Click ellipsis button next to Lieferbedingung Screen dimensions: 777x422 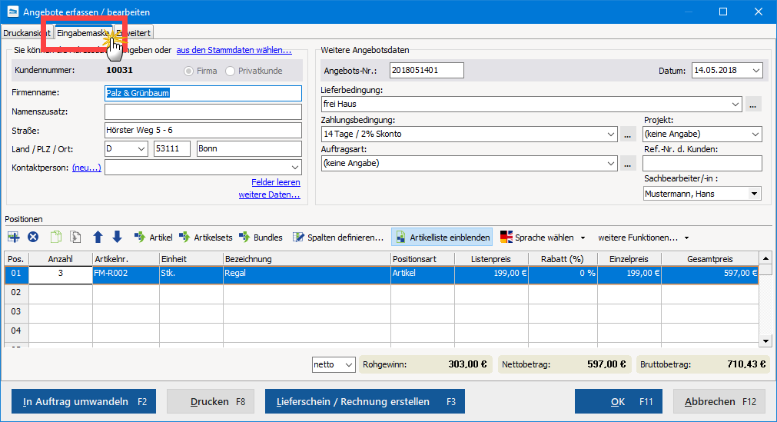click(x=752, y=105)
